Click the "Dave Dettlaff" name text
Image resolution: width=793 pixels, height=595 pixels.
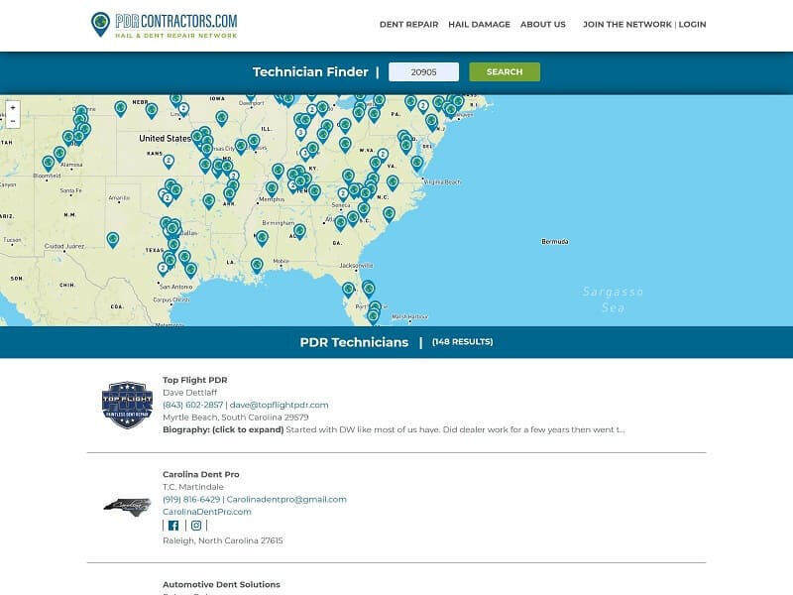click(x=189, y=393)
